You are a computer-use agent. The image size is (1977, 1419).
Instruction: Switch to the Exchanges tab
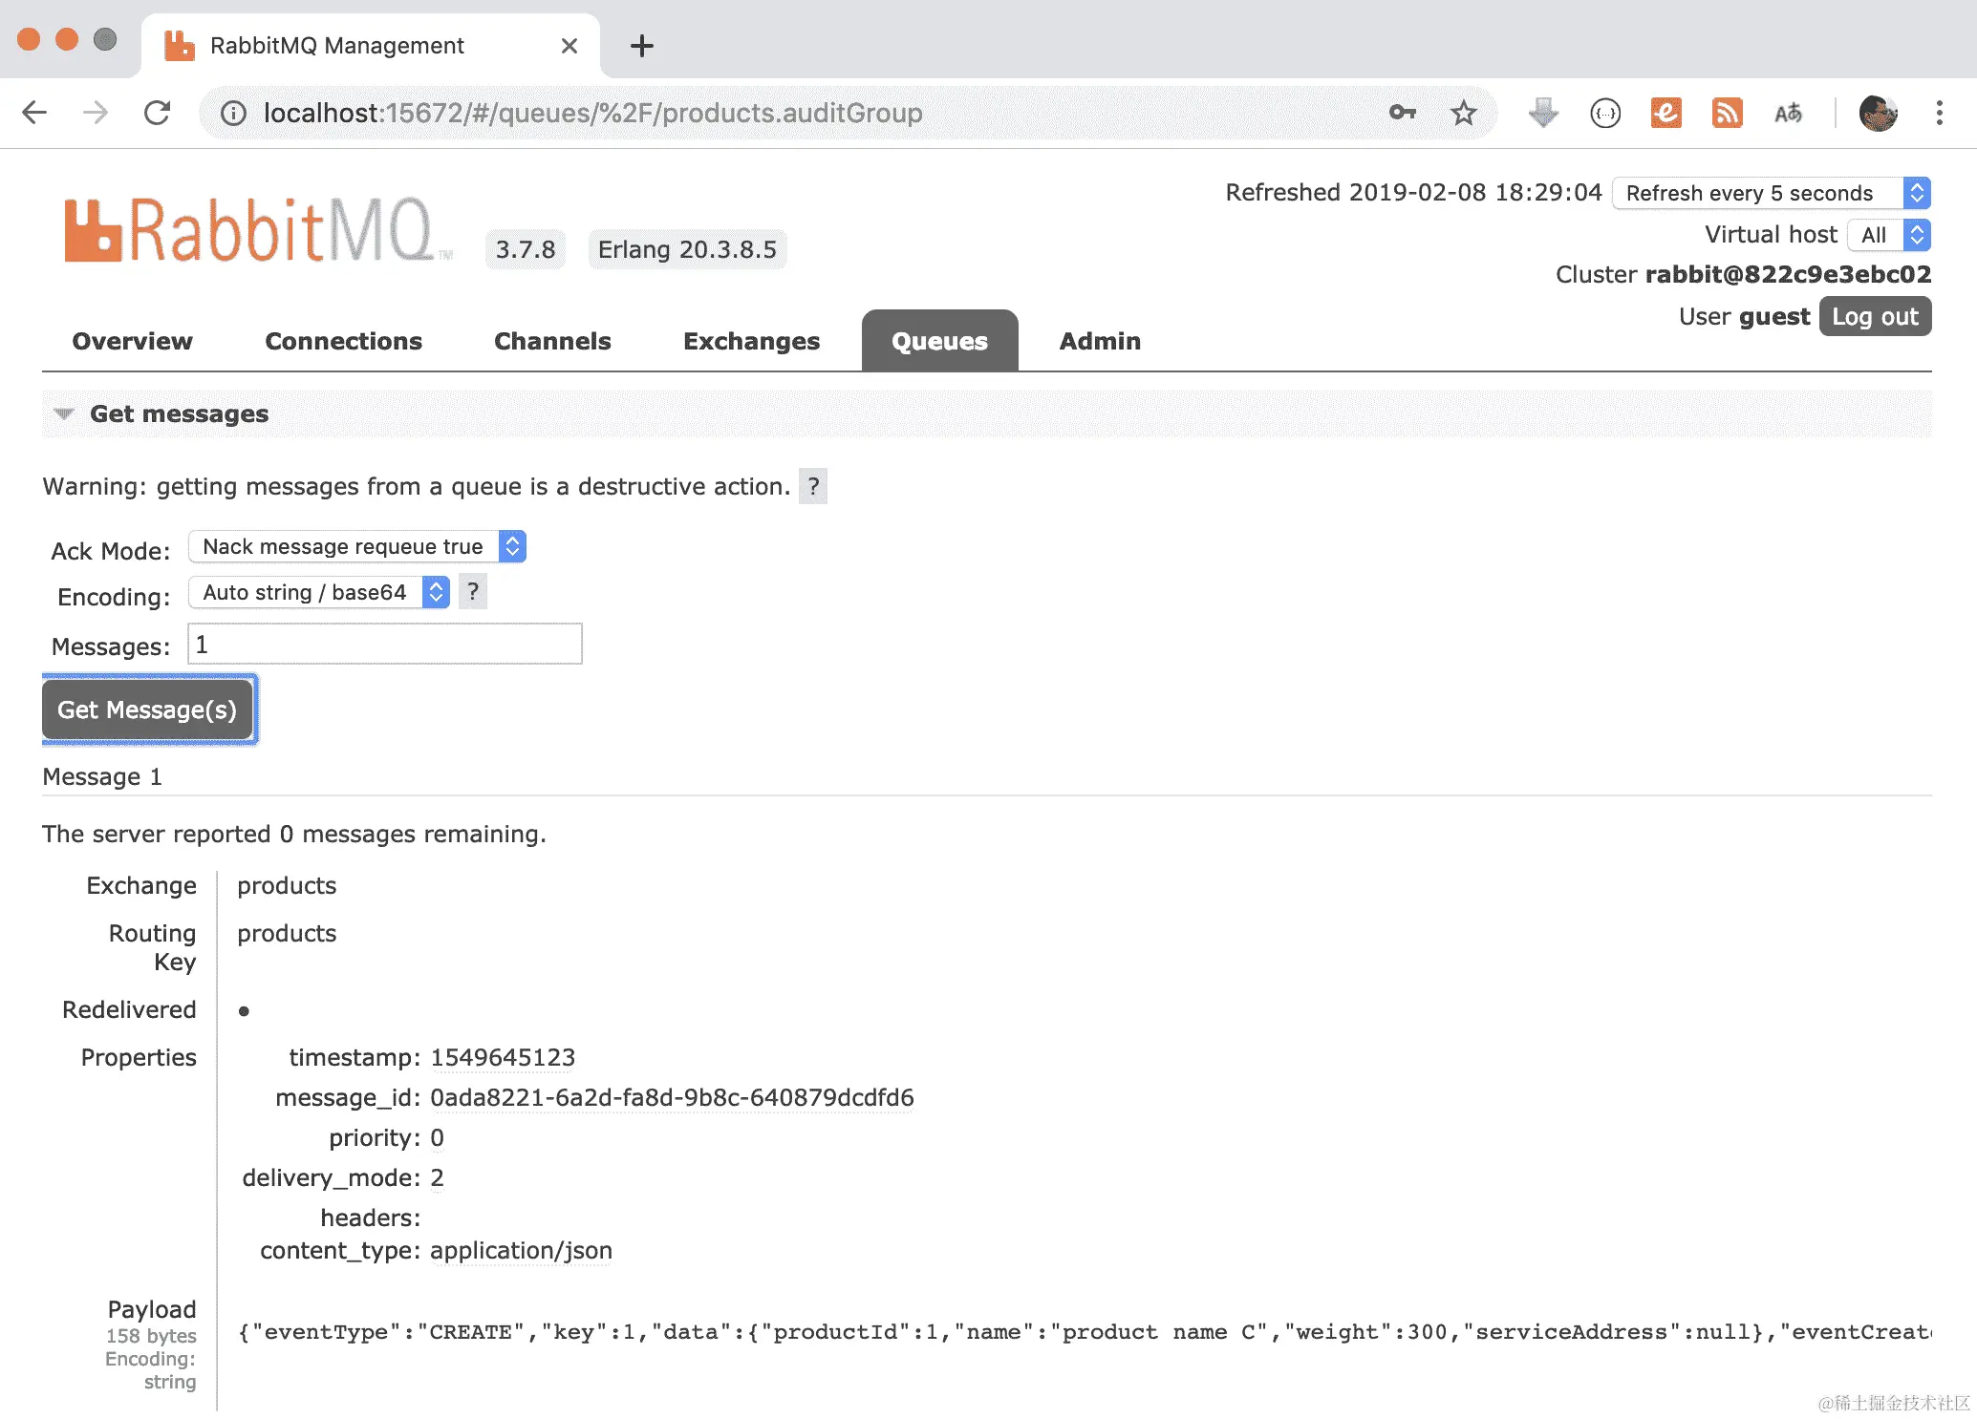click(751, 341)
